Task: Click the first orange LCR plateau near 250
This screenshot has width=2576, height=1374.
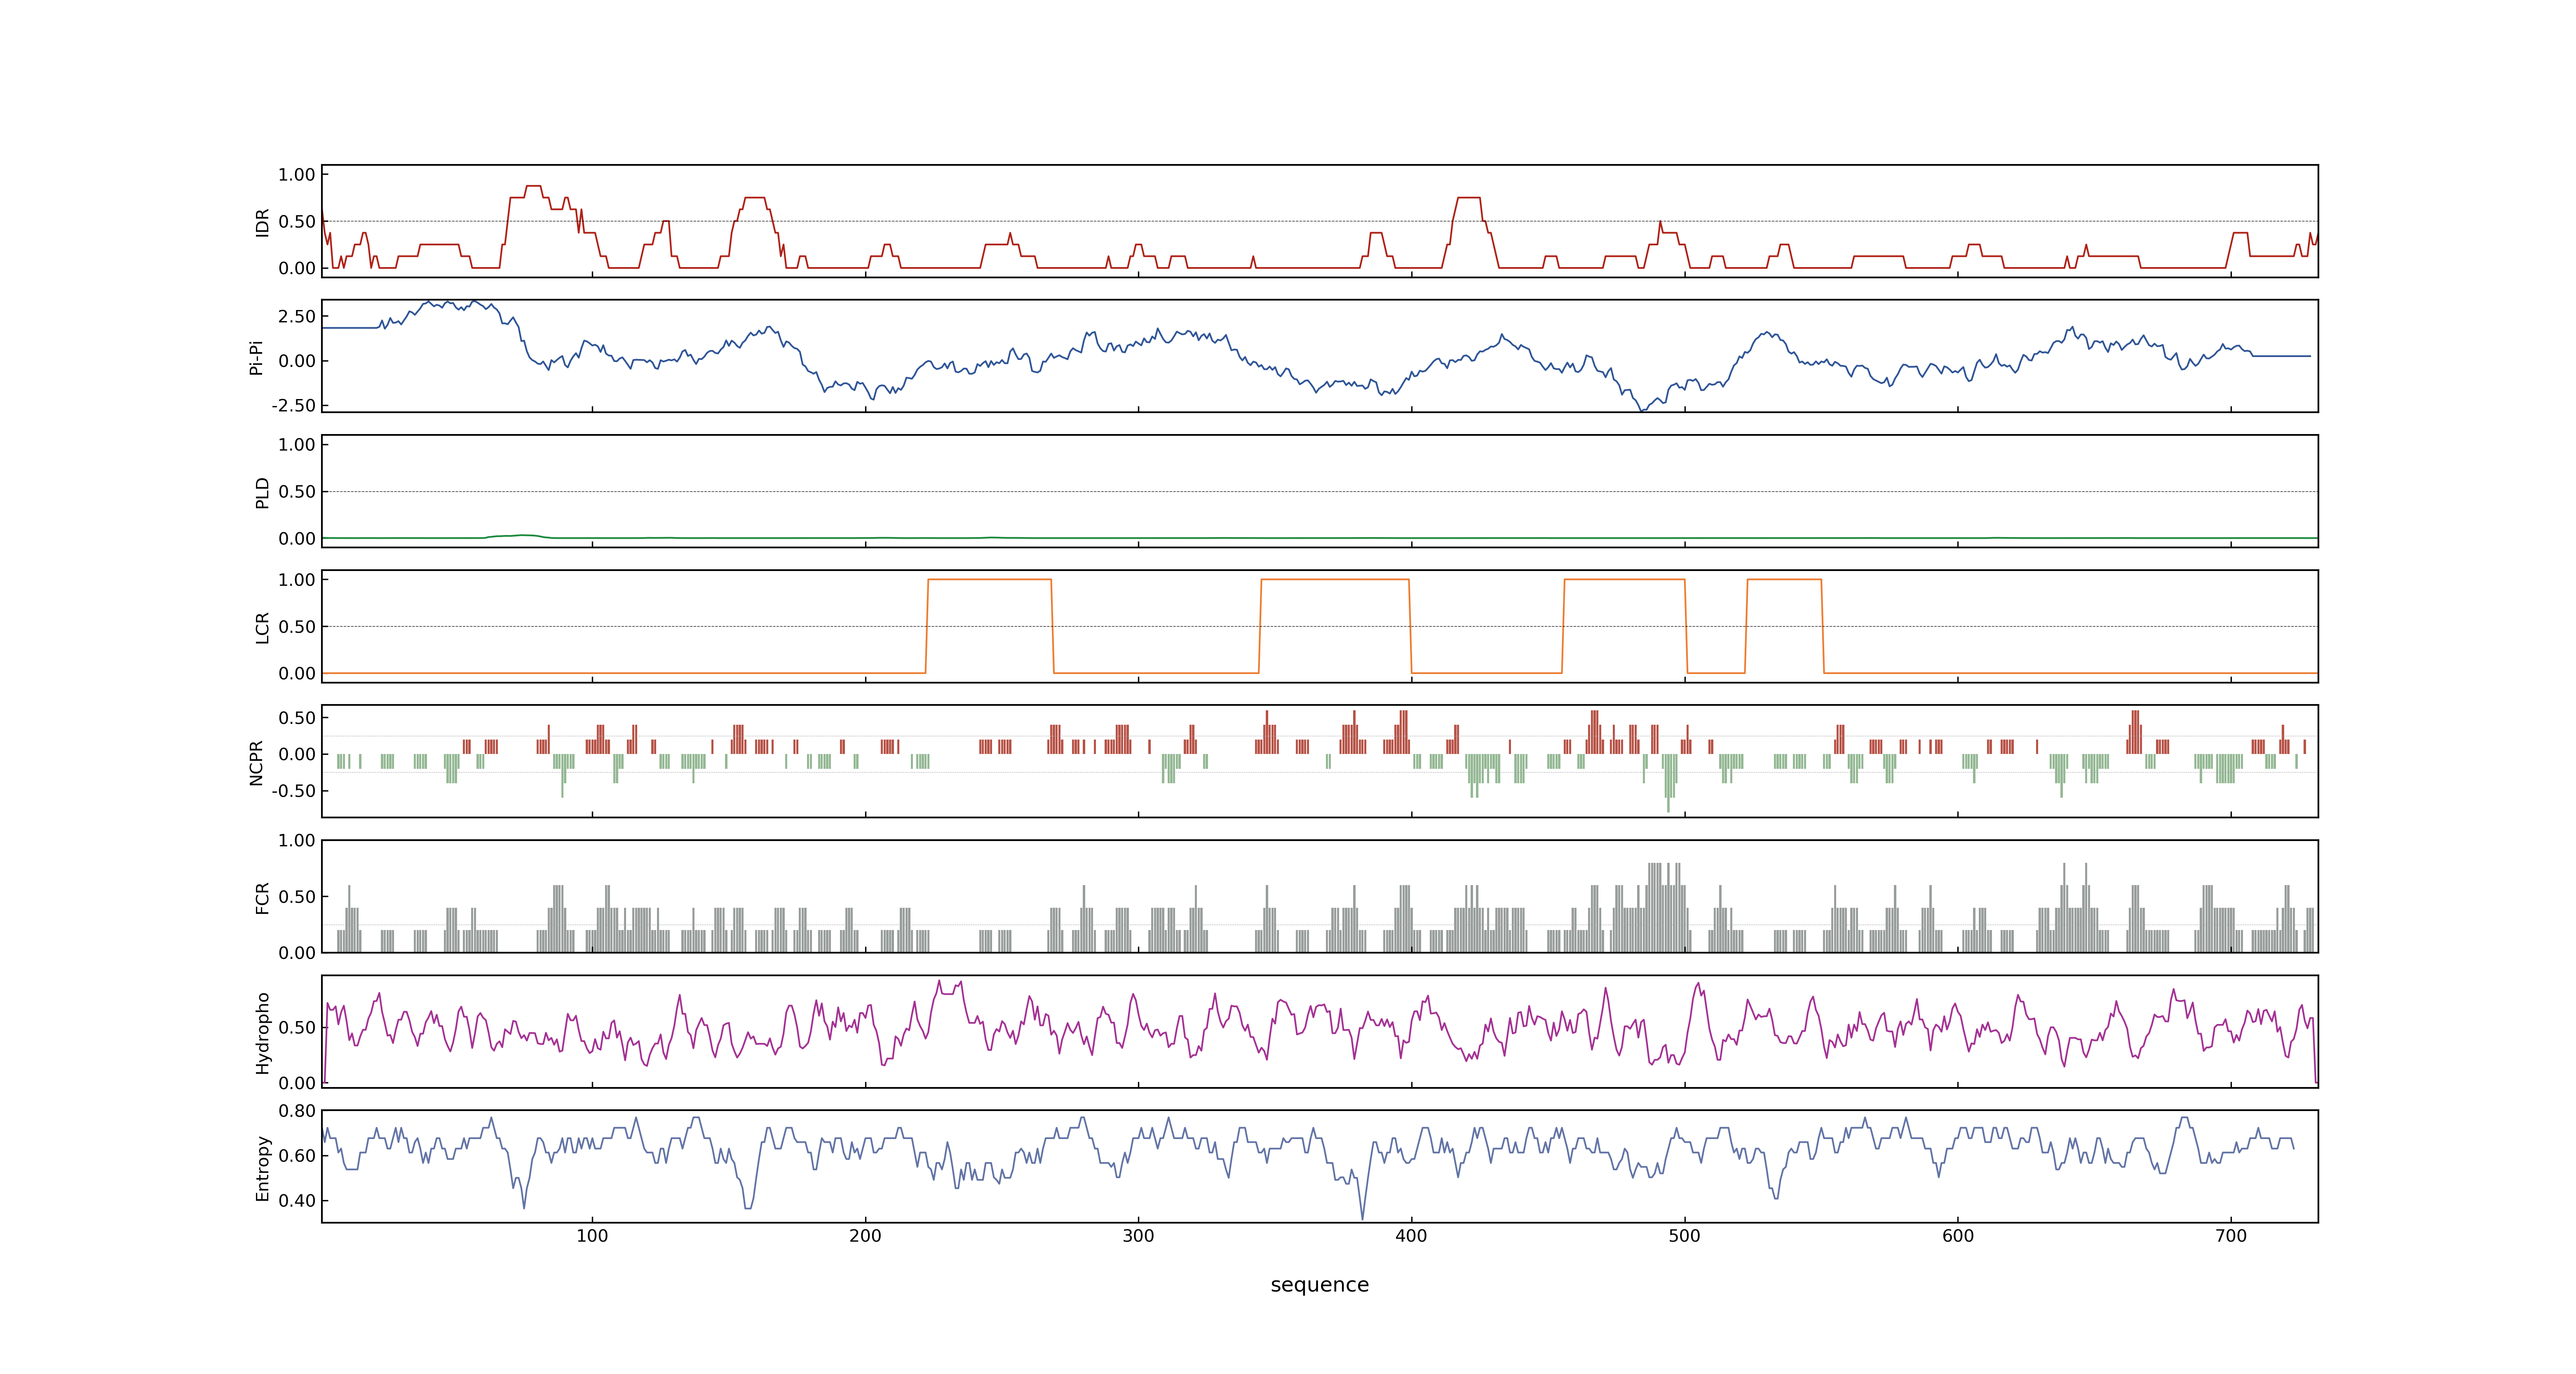Action: click(990, 580)
